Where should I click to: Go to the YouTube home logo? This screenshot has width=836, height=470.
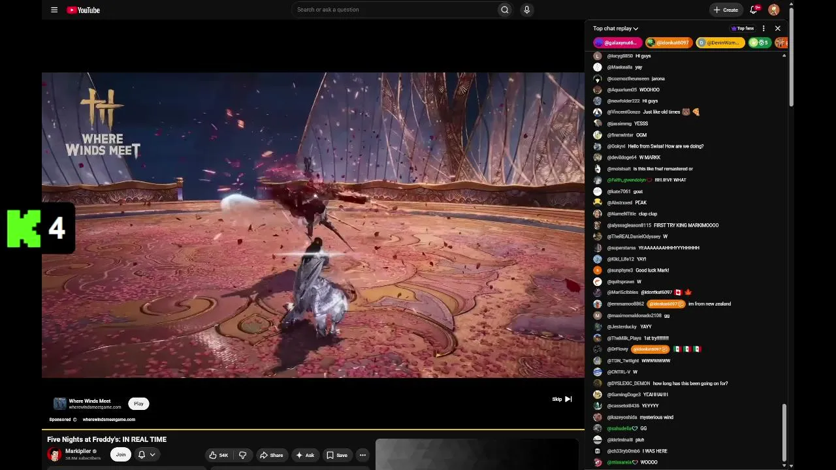point(83,10)
